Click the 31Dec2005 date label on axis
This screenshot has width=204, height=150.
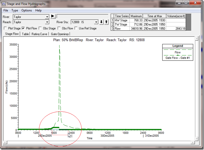(x=152, y=136)
